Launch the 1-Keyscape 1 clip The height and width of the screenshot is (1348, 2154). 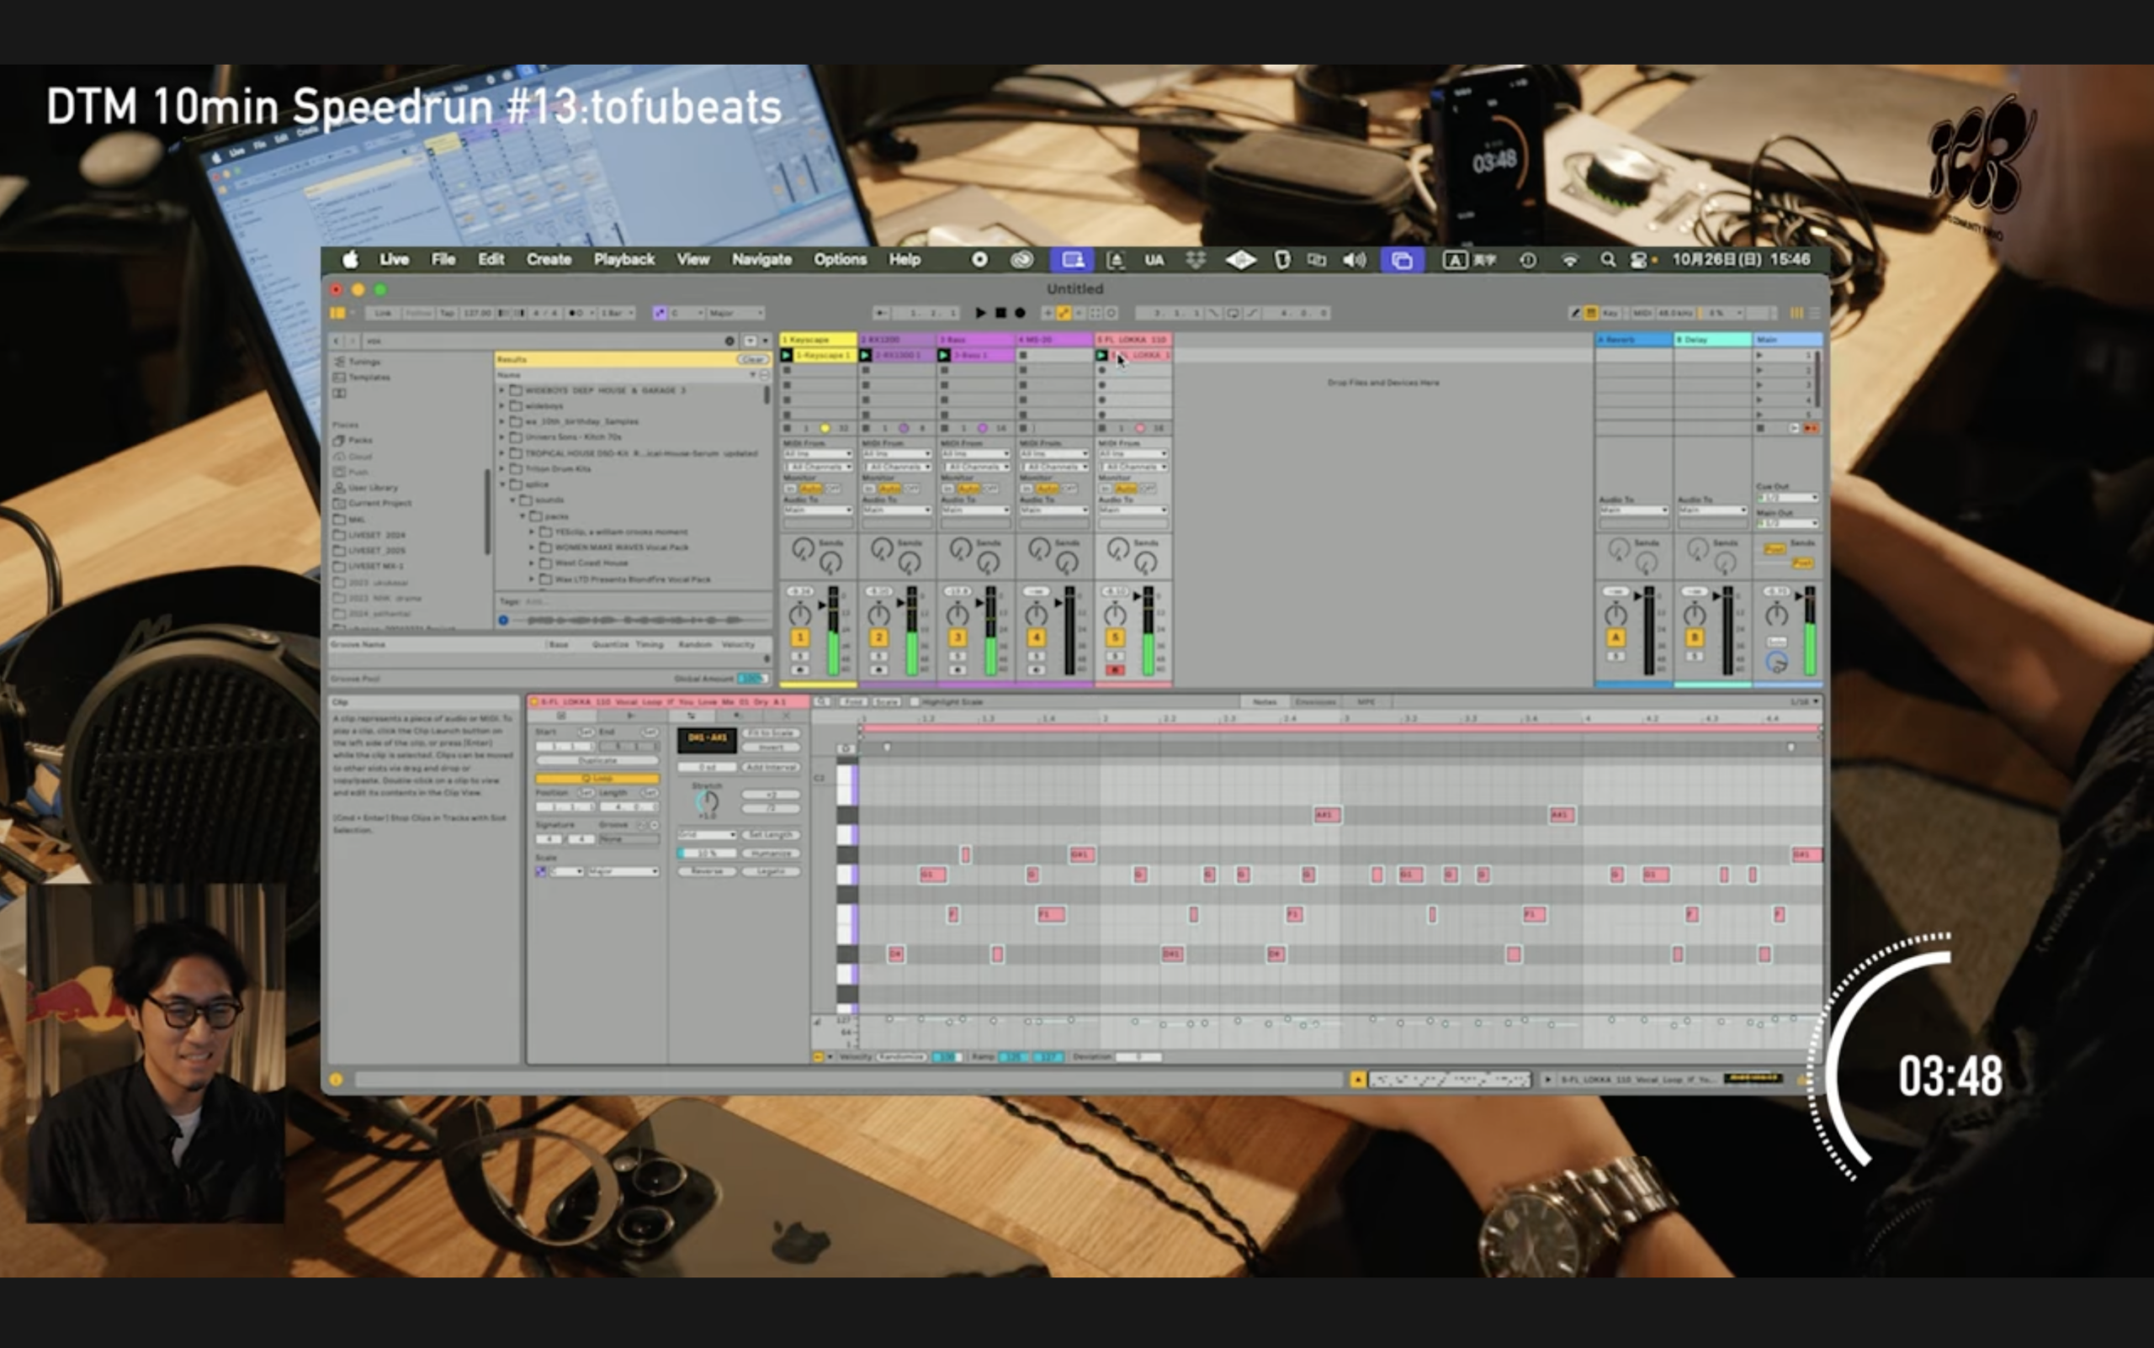pyautogui.click(x=787, y=356)
